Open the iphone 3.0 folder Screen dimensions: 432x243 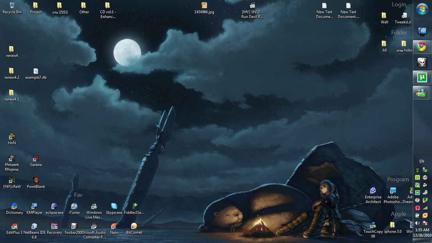[x=393, y=228]
